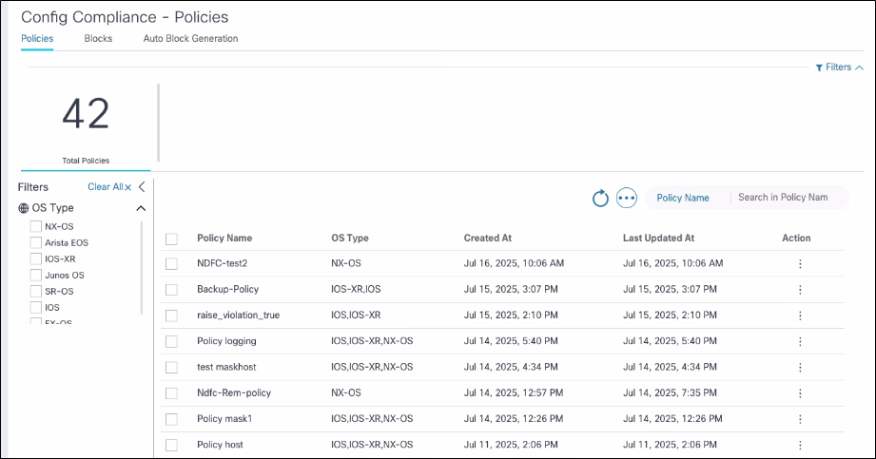The image size is (876, 459).
Task: Enable the Arista EOS filter checkbox
Action: click(36, 242)
